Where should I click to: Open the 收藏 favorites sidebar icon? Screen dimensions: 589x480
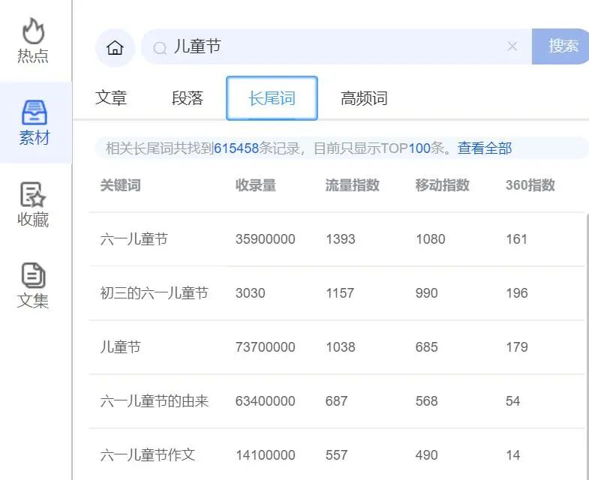coord(33,205)
